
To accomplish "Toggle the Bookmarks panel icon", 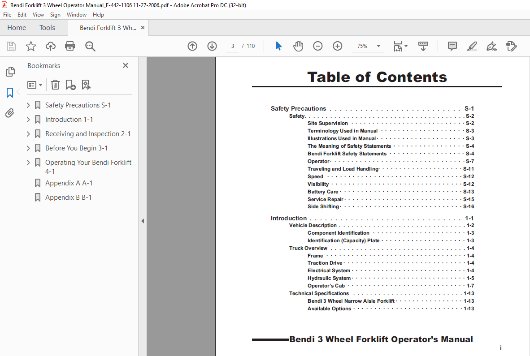I will coord(10,92).
